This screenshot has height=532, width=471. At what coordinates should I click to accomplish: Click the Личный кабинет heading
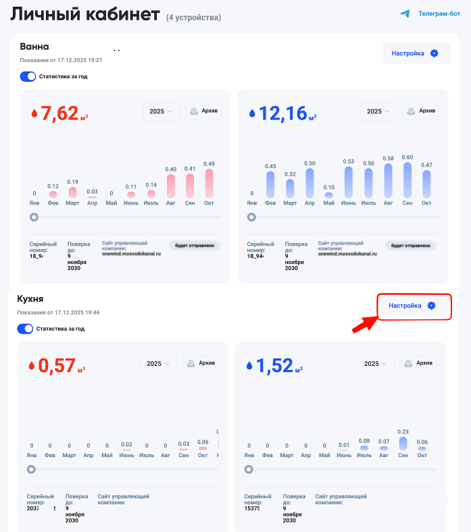85,14
